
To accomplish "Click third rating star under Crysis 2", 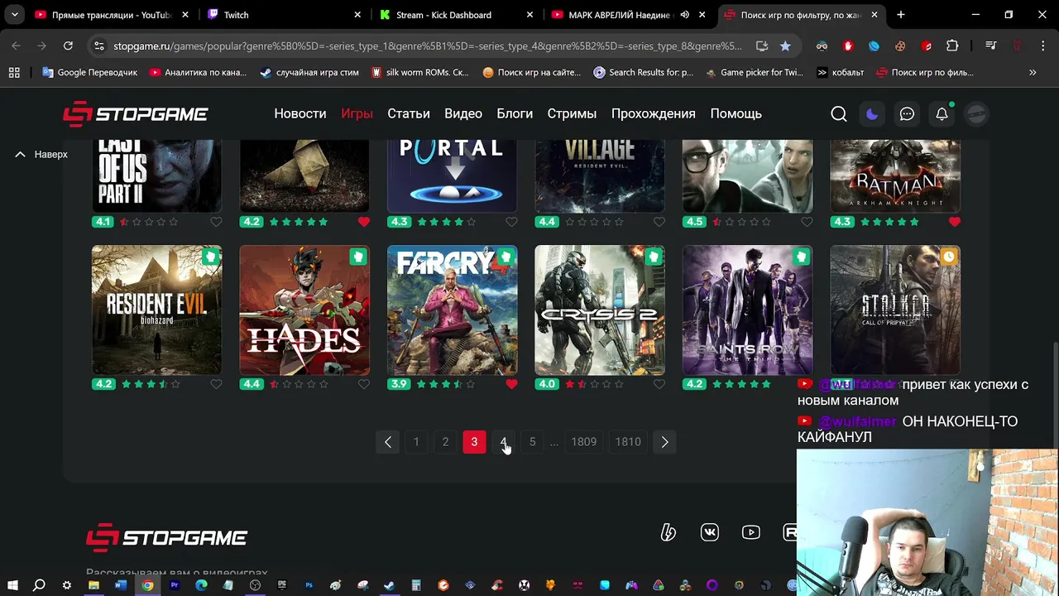I will (x=594, y=384).
